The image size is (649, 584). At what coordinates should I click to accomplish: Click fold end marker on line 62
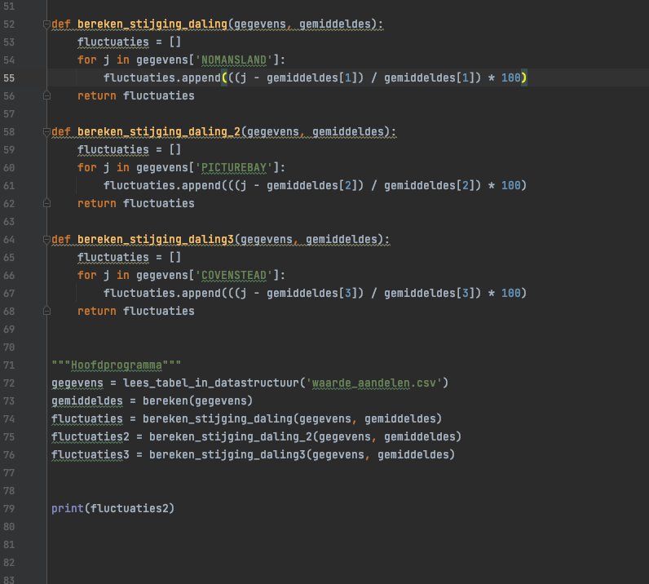(x=46, y=204)
